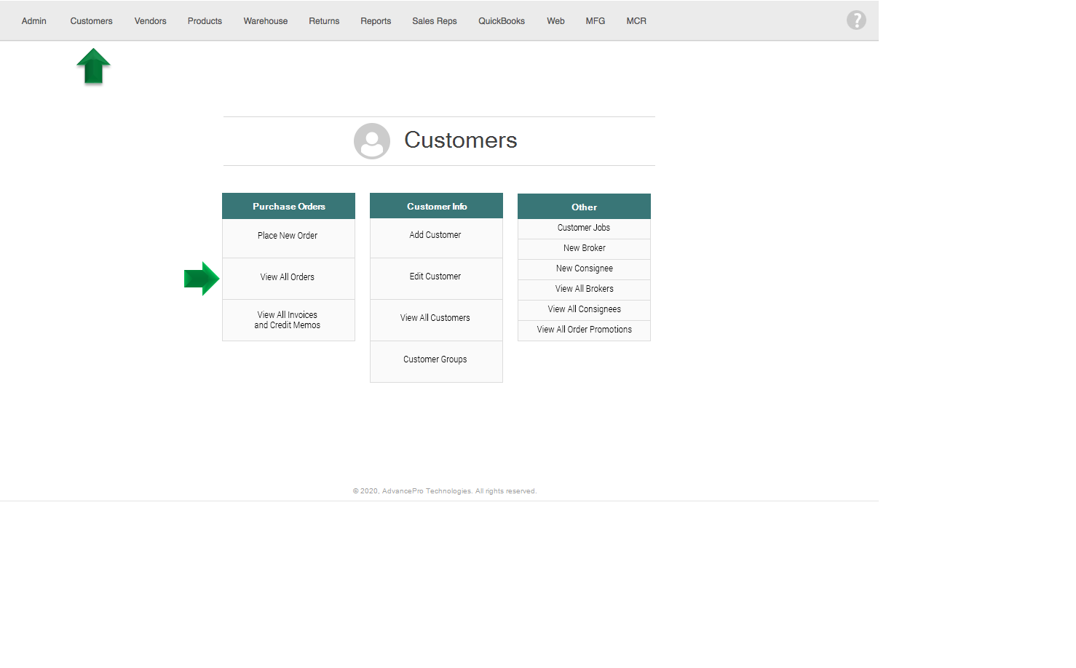The width and height of the screenshot is (1076, 668).
Task: Select the Warehouse menu item
Action: tap(265, 21)
